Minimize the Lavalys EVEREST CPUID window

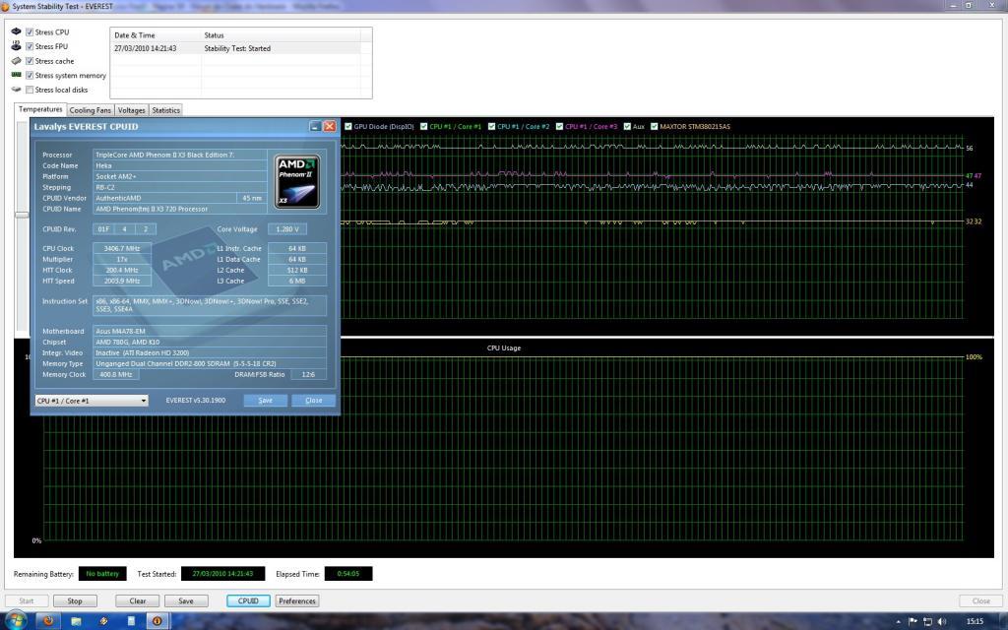[315, 126]
